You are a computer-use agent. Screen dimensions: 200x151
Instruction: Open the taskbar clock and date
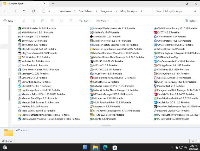point(193,147)
